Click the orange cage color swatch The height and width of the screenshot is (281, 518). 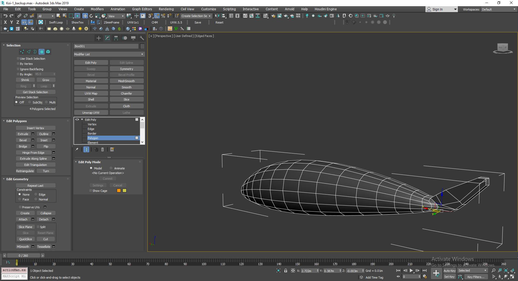pos(119,190)
